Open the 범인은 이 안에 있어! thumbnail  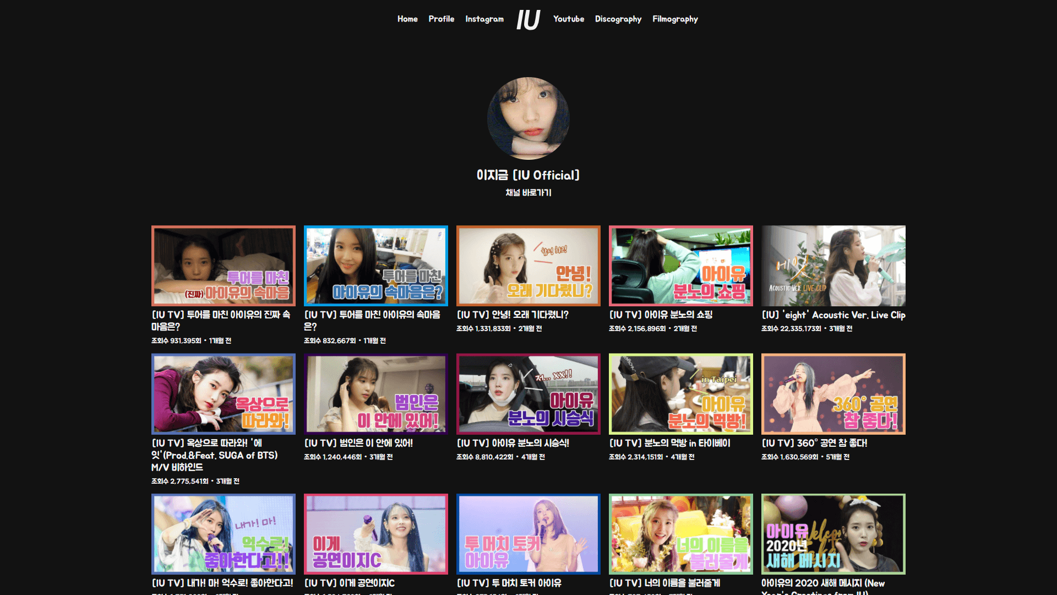coord(375,394)
